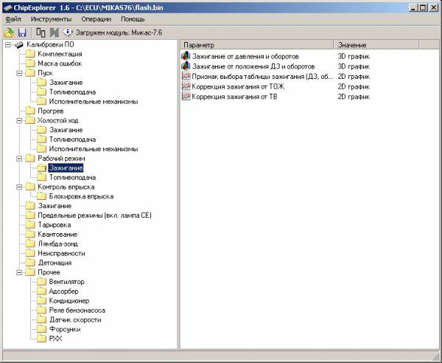Click 2D graph icon for Коррекция зажигания от ТВ
442x363 pixels.
(x=186, y=97)
